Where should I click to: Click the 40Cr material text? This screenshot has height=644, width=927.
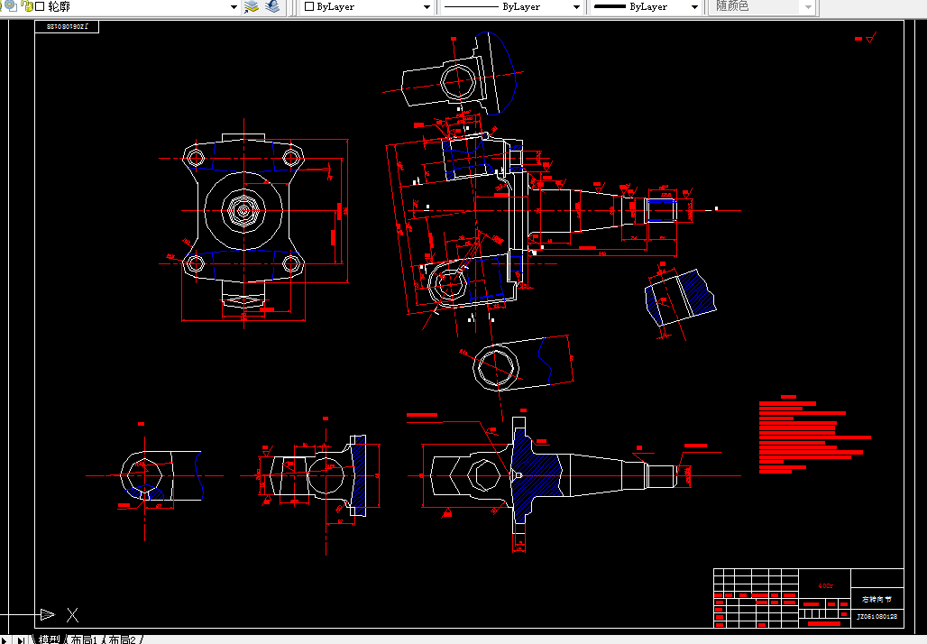[825, 586]
